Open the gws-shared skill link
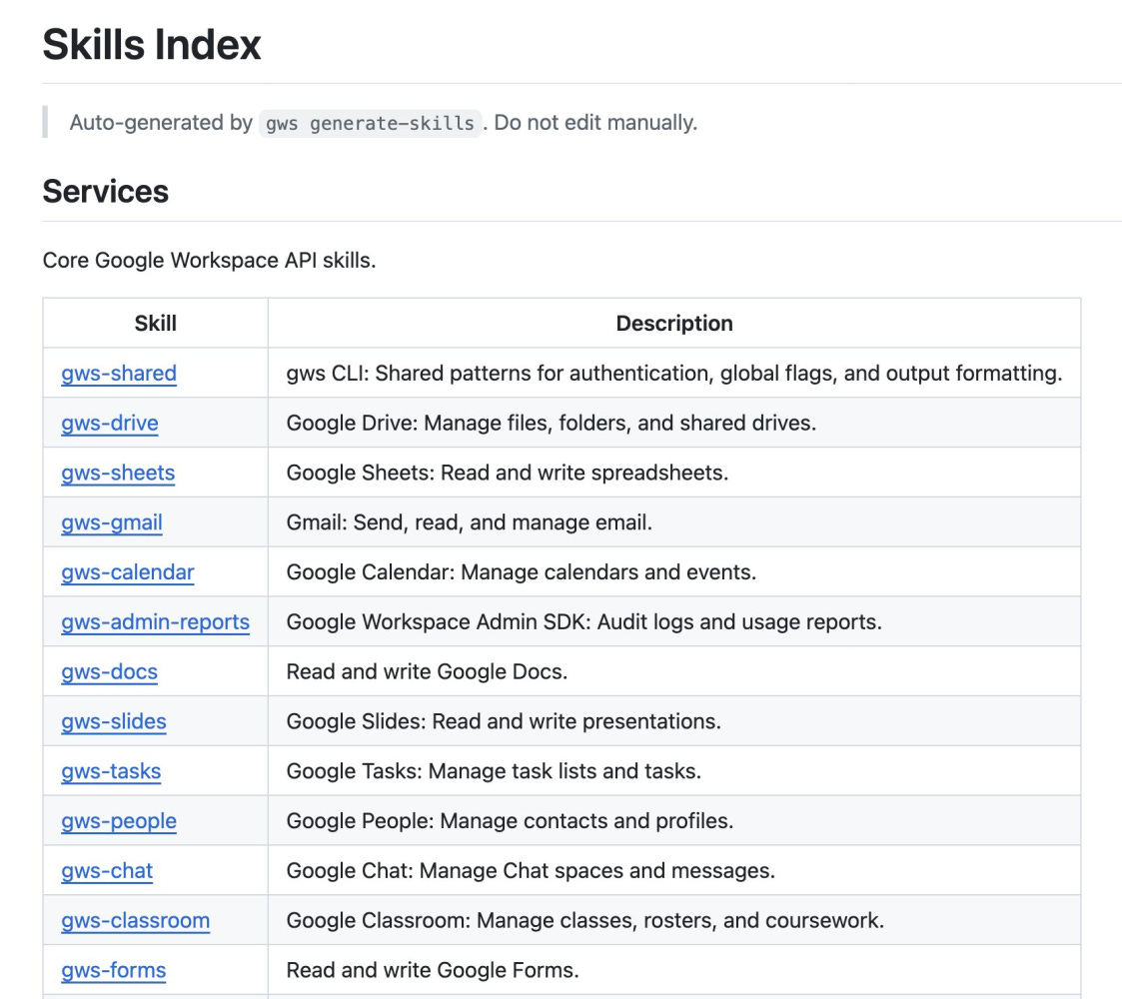1122x999 pixels. [x=119, y=373]
